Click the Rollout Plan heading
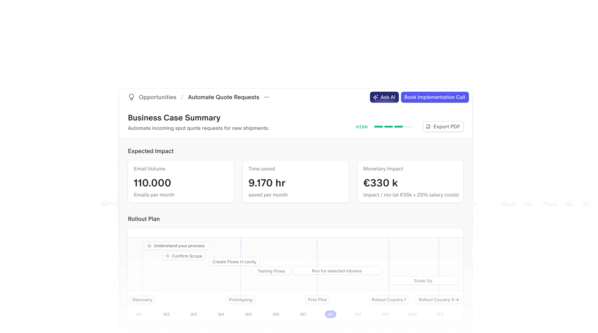The height and width of the screenshot is (333, 598). [x=144, y=219]
